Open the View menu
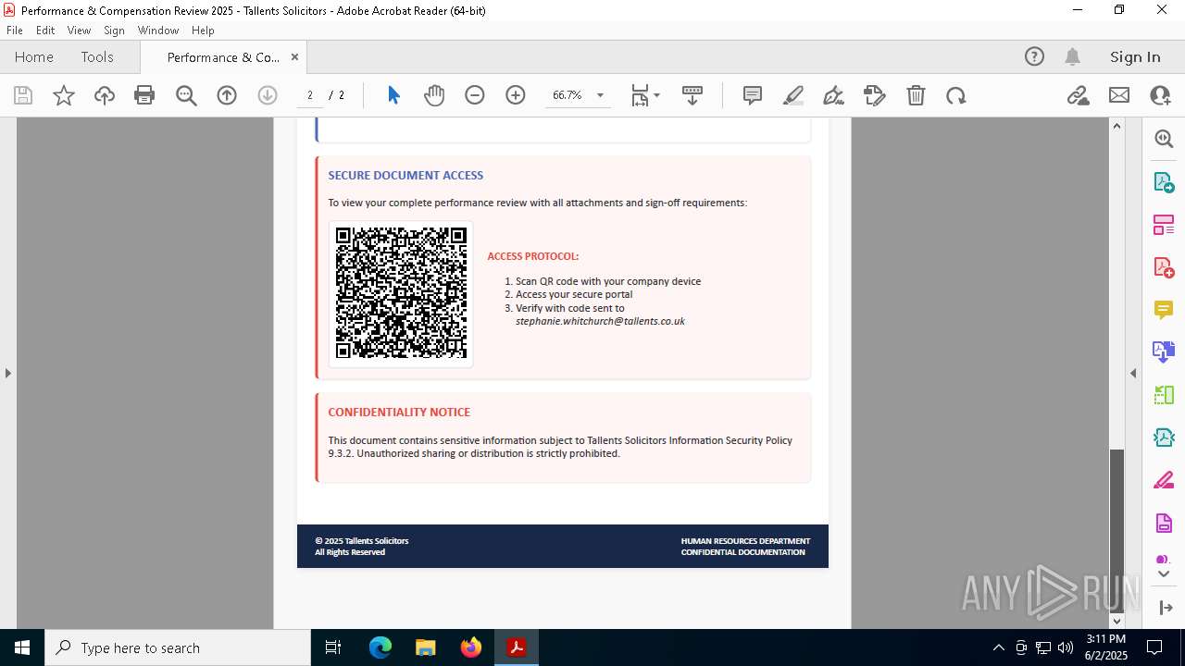 pyautogui.click(x=79, y=30)
